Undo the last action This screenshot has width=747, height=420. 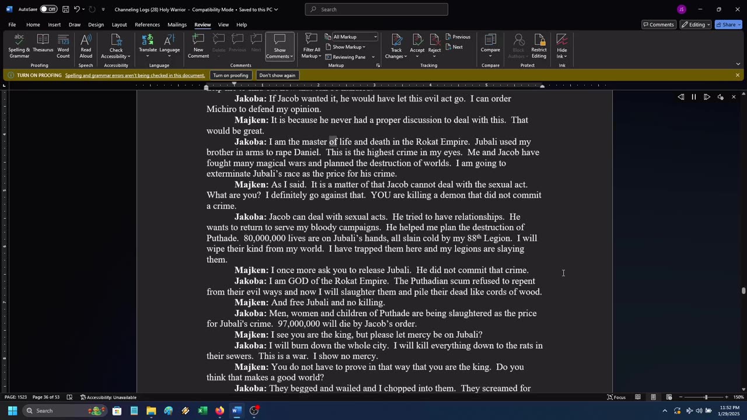click(76, 9)
